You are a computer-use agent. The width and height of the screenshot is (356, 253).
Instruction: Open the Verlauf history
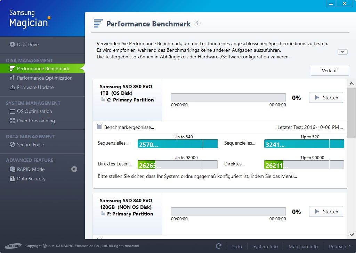pyautogui.click(x=330, y=71)
